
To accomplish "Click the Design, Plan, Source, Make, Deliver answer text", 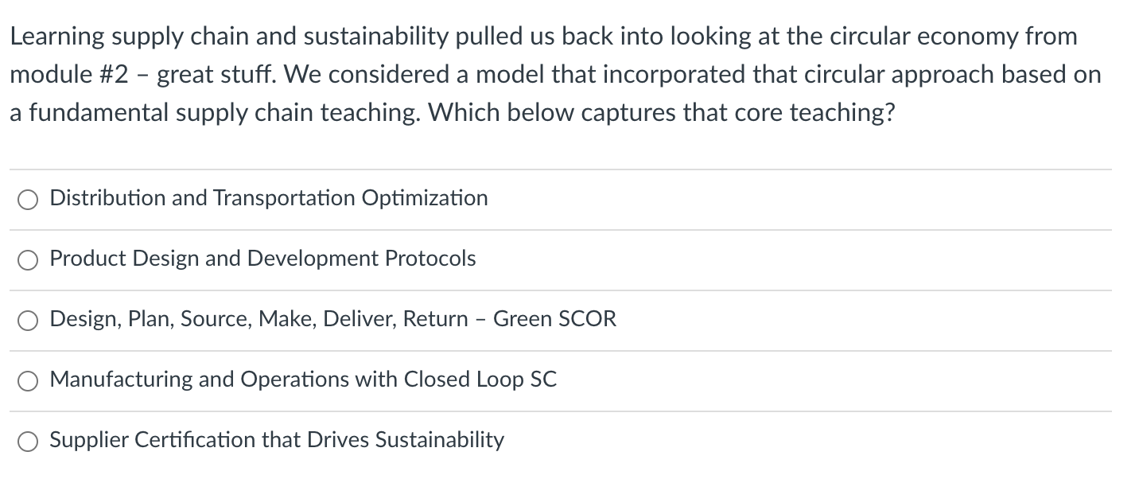I will coord(332,319).
